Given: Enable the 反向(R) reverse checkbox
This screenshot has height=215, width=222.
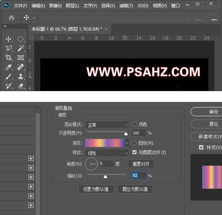Looking at the screenshot, I should click(134, 143).
